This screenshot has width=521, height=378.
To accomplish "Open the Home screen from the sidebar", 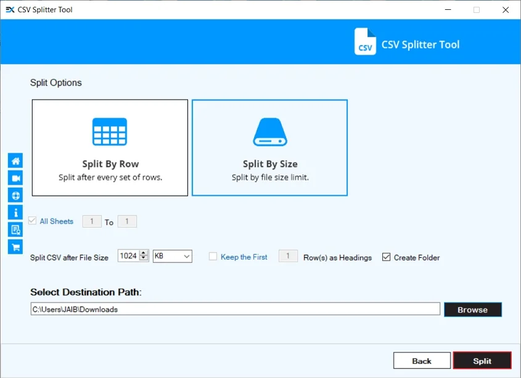I will [15, 161].
